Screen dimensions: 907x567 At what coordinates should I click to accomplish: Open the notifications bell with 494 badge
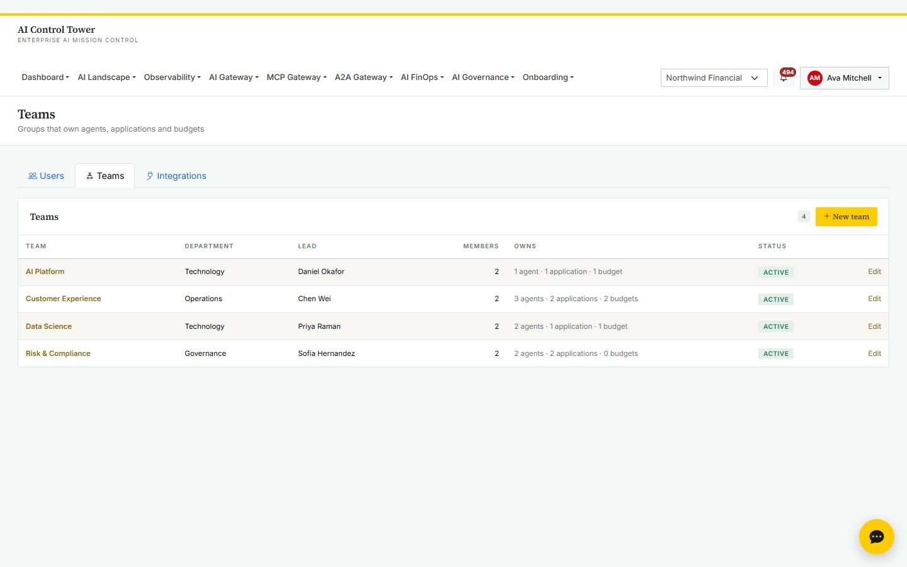click(x=784, y=77)
